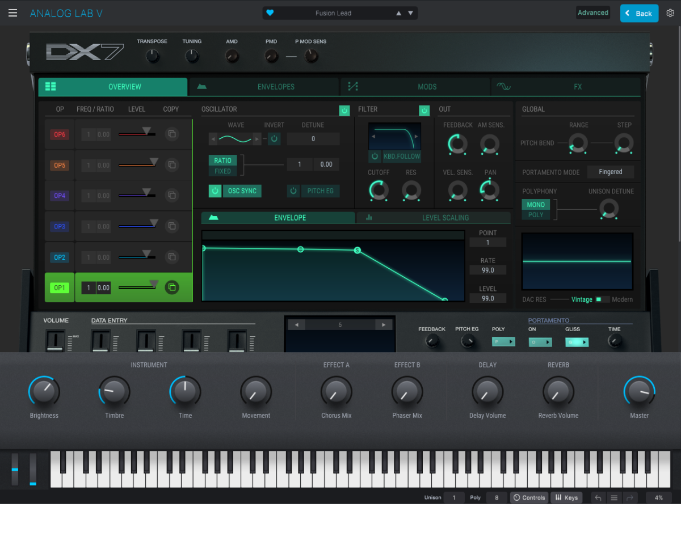Adjust the Tuning knob

(192, 56)
